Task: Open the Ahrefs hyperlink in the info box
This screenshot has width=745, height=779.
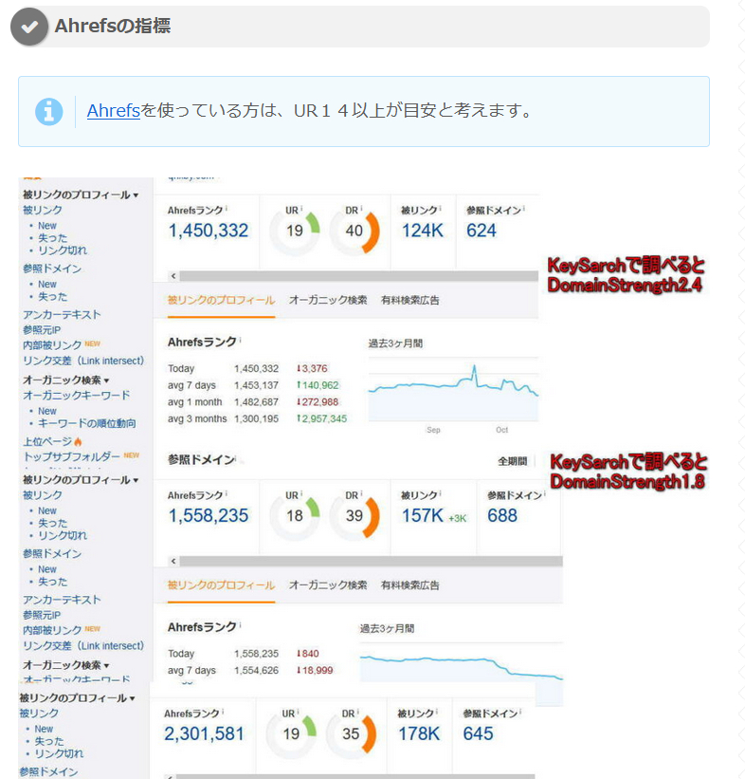Action: point(113,110)
